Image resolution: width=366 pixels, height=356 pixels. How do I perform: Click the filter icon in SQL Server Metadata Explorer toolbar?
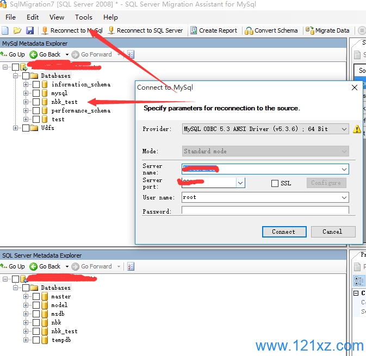click(131, 266)
